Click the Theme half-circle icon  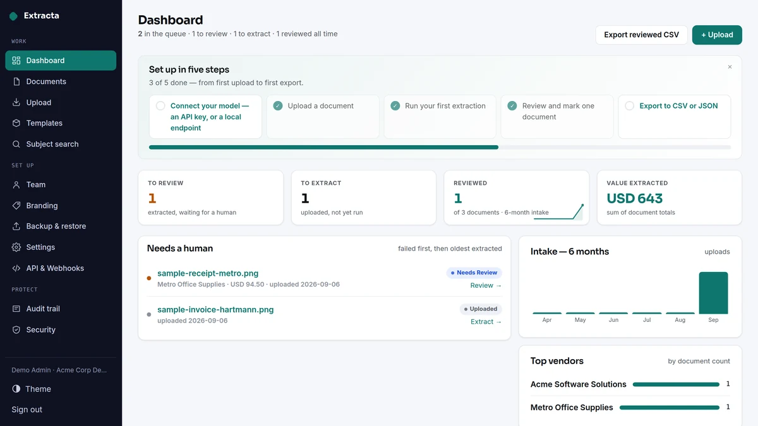coord(16,389)
